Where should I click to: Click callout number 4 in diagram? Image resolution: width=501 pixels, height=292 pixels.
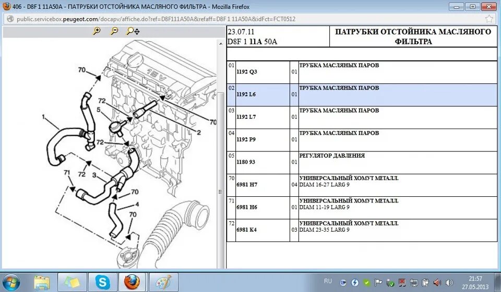coord(137,204)
